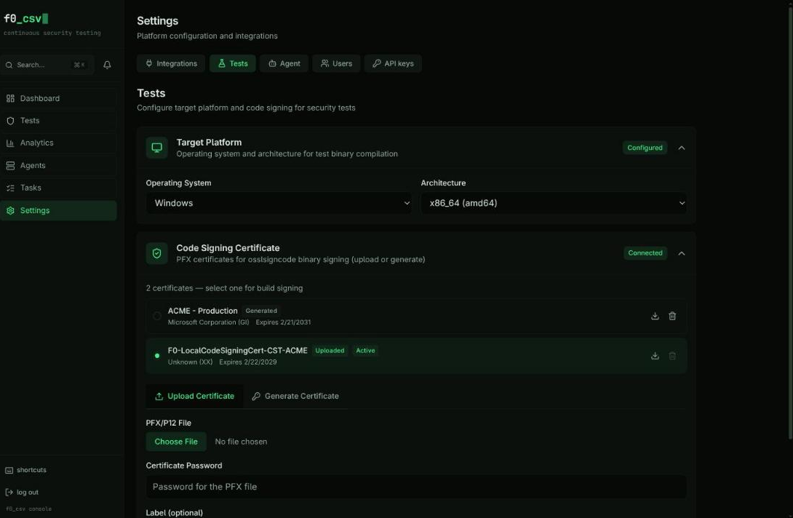Click the Target Platform monitor icon
This screenshot has width=793, height=518.
(156, 148)
